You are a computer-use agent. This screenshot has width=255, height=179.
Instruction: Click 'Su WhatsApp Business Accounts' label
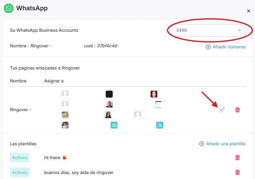(x=44, y=30)
